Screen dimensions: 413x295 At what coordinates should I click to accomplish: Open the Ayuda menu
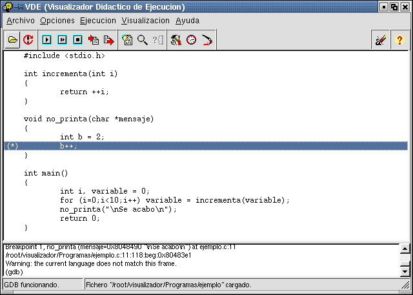click(x=187, y=21)
